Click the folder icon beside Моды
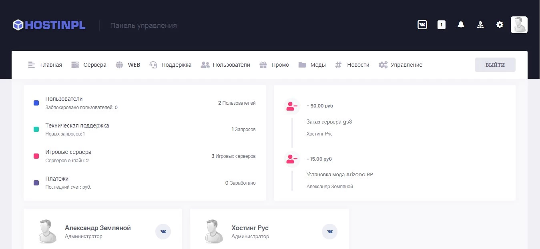 click(302, 65)
